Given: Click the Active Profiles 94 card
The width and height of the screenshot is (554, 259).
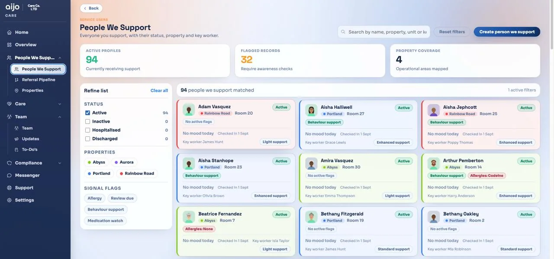Looking at the screenshot, I should [x=155, y=61].
